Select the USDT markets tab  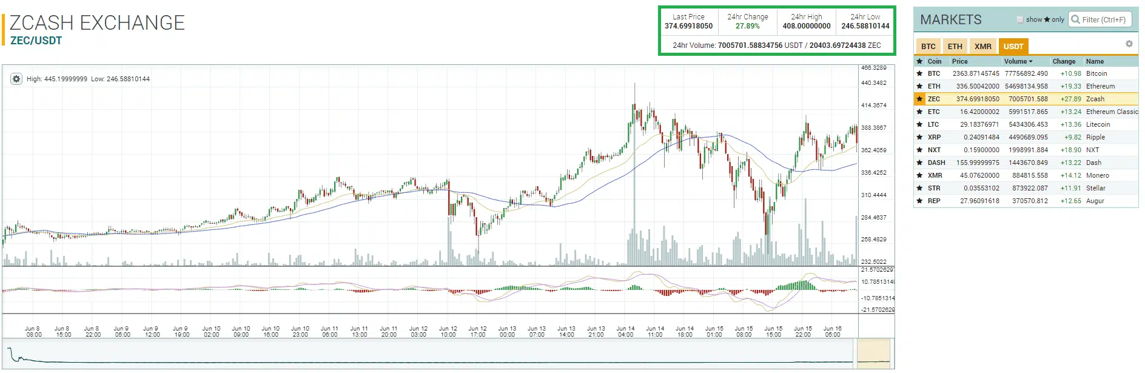[x=1013, y=46]
